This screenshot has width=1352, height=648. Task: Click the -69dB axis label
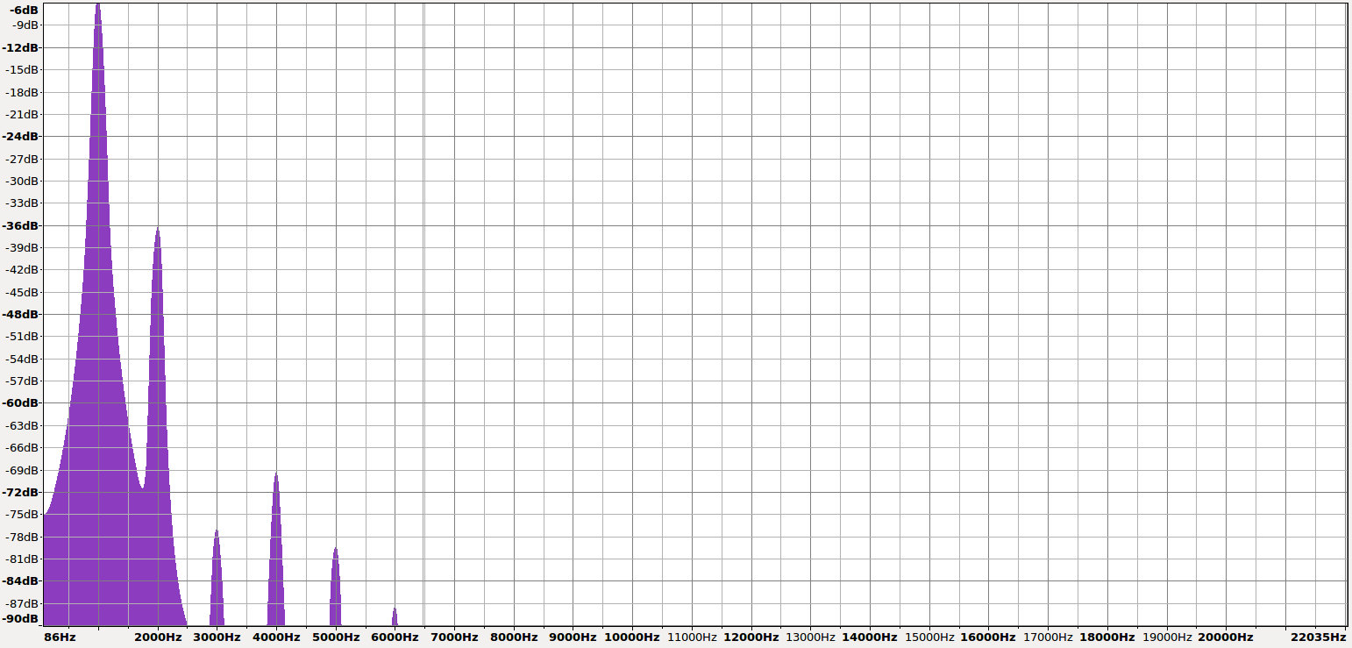point(22,470)
